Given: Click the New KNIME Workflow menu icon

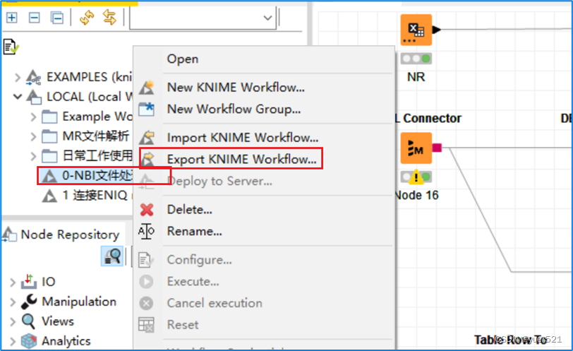Looking at the screenshot, I should tap(147, 88).
